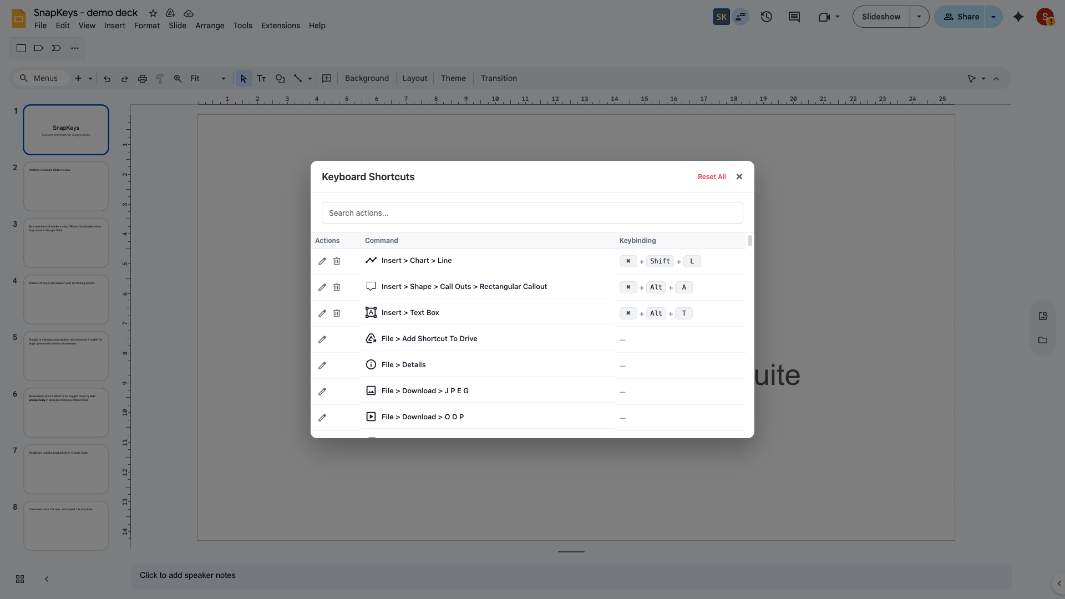
Task: Switch to the Transition panel
Action: (x=498, y=78)
